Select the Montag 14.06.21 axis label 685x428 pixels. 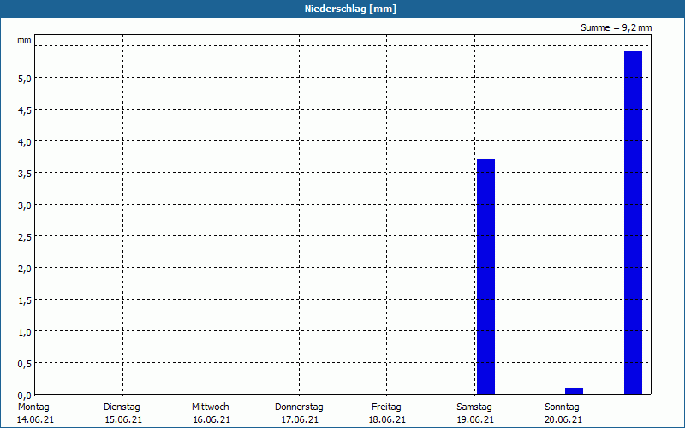pyautogui.click(x=35, y=413)
